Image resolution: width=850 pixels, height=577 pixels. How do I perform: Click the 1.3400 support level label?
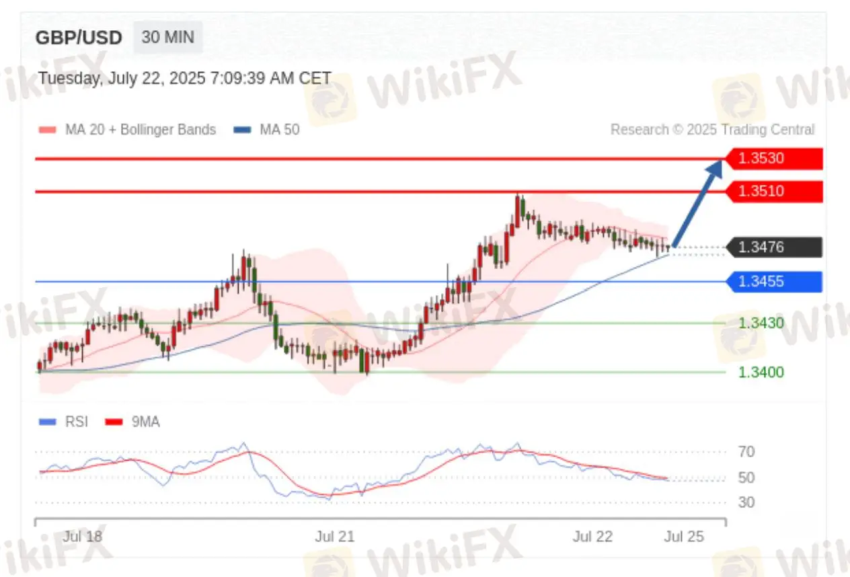tap(761, 372)
